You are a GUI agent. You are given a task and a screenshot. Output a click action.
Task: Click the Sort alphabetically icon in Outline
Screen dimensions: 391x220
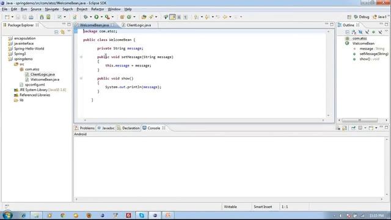pyautogui.click(x=354, y=32)
